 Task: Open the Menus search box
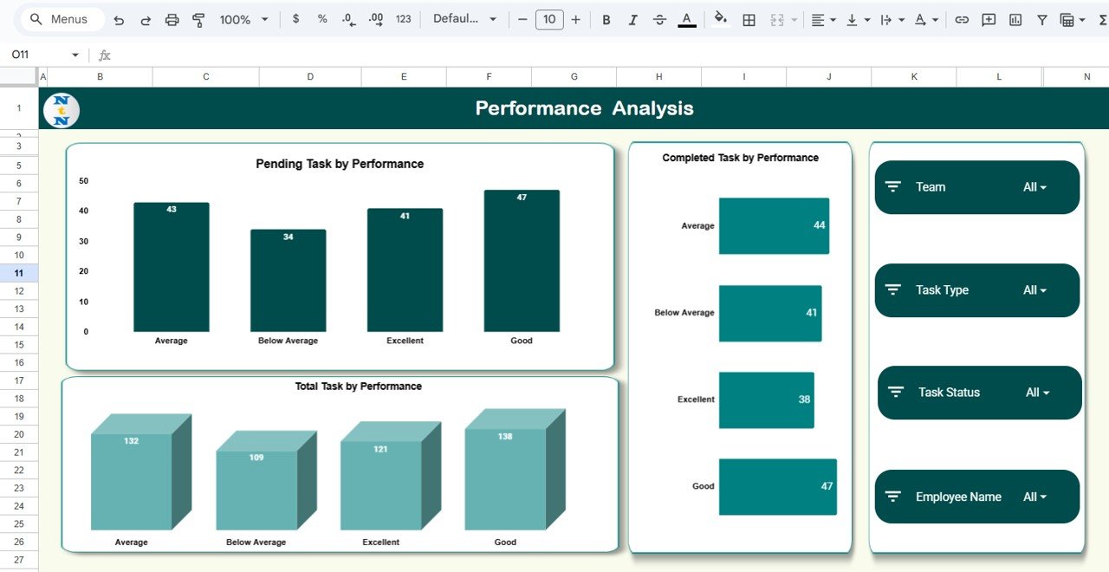[61, 18]
